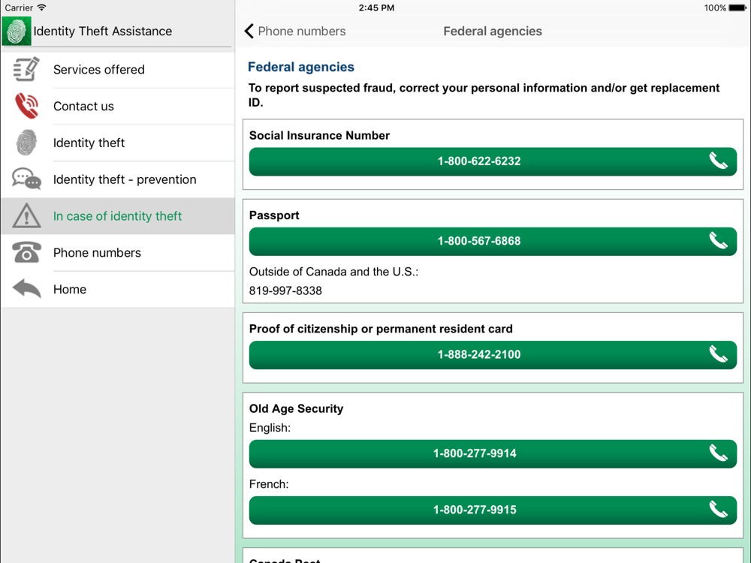Click the speech bubbles prevention icon
The image size is (751, 563).
coord(26,179)
